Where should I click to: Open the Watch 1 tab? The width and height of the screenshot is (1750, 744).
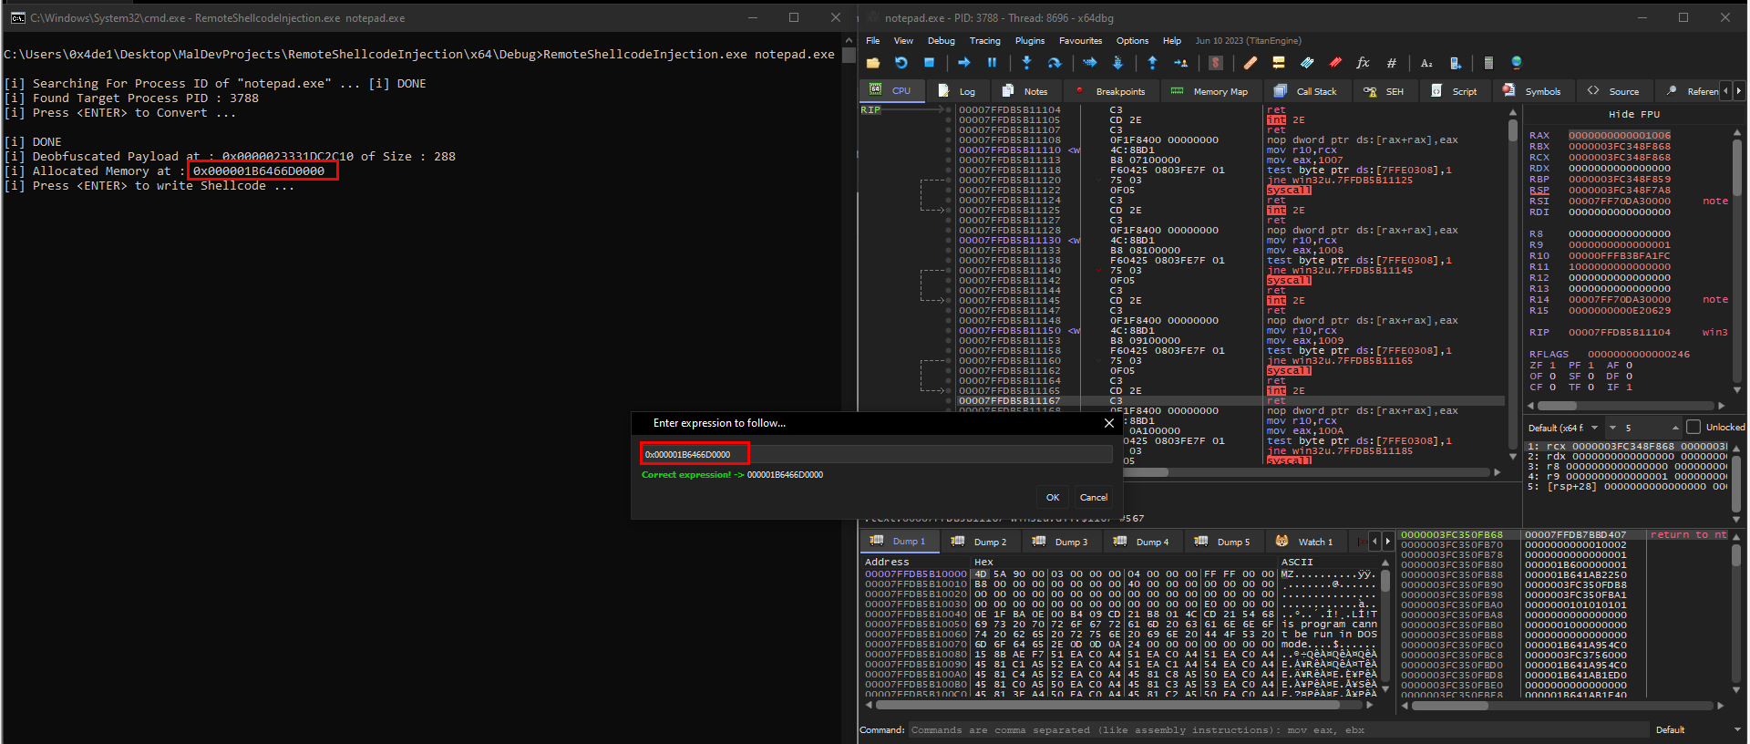point(1304,542)
